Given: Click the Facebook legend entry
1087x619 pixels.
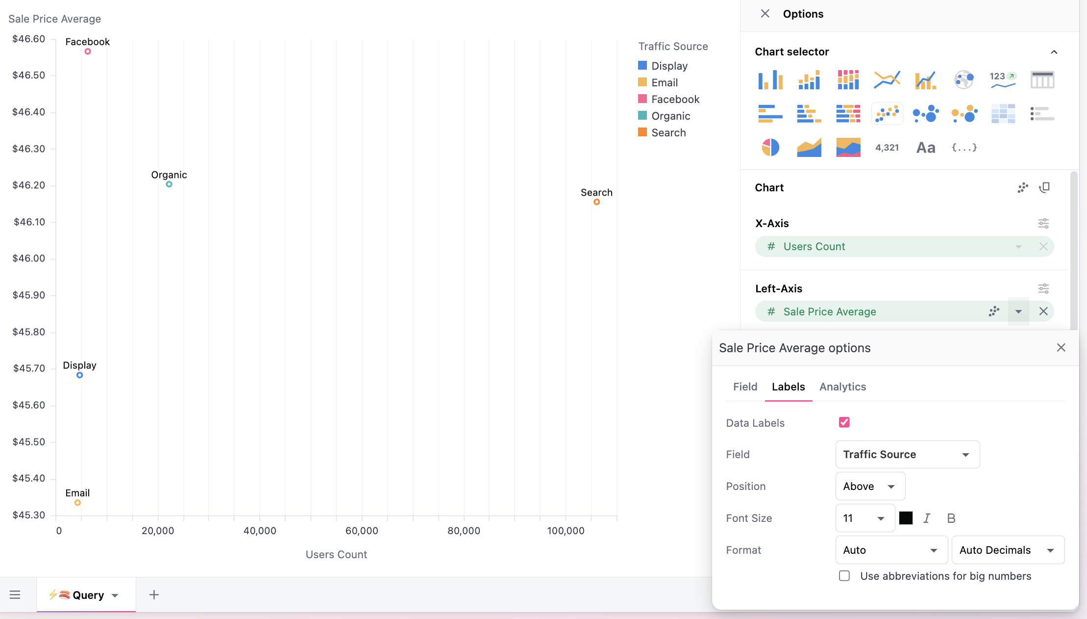Looking at the screenshot, I should 675,100.
